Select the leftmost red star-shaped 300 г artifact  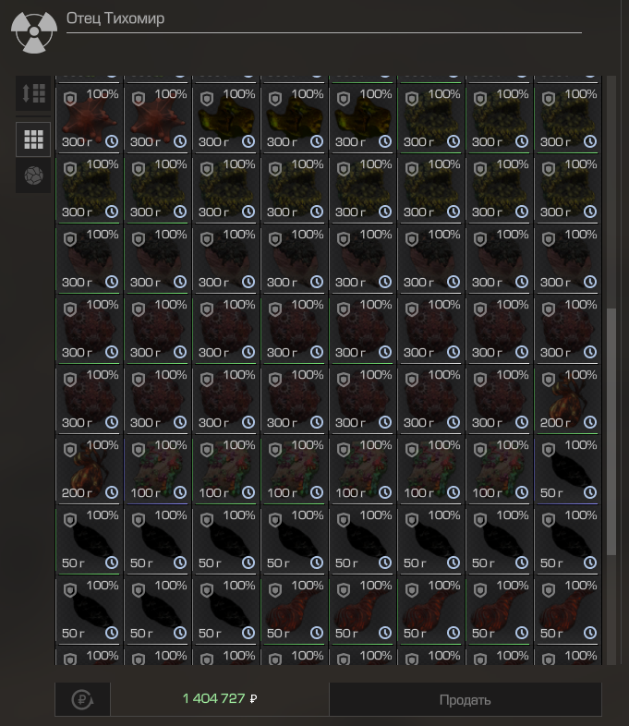pos(88,118)
